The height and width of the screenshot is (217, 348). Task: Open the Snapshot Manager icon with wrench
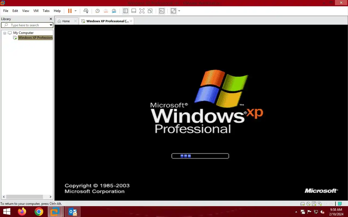pyautogui.click(x=114, y=11)
